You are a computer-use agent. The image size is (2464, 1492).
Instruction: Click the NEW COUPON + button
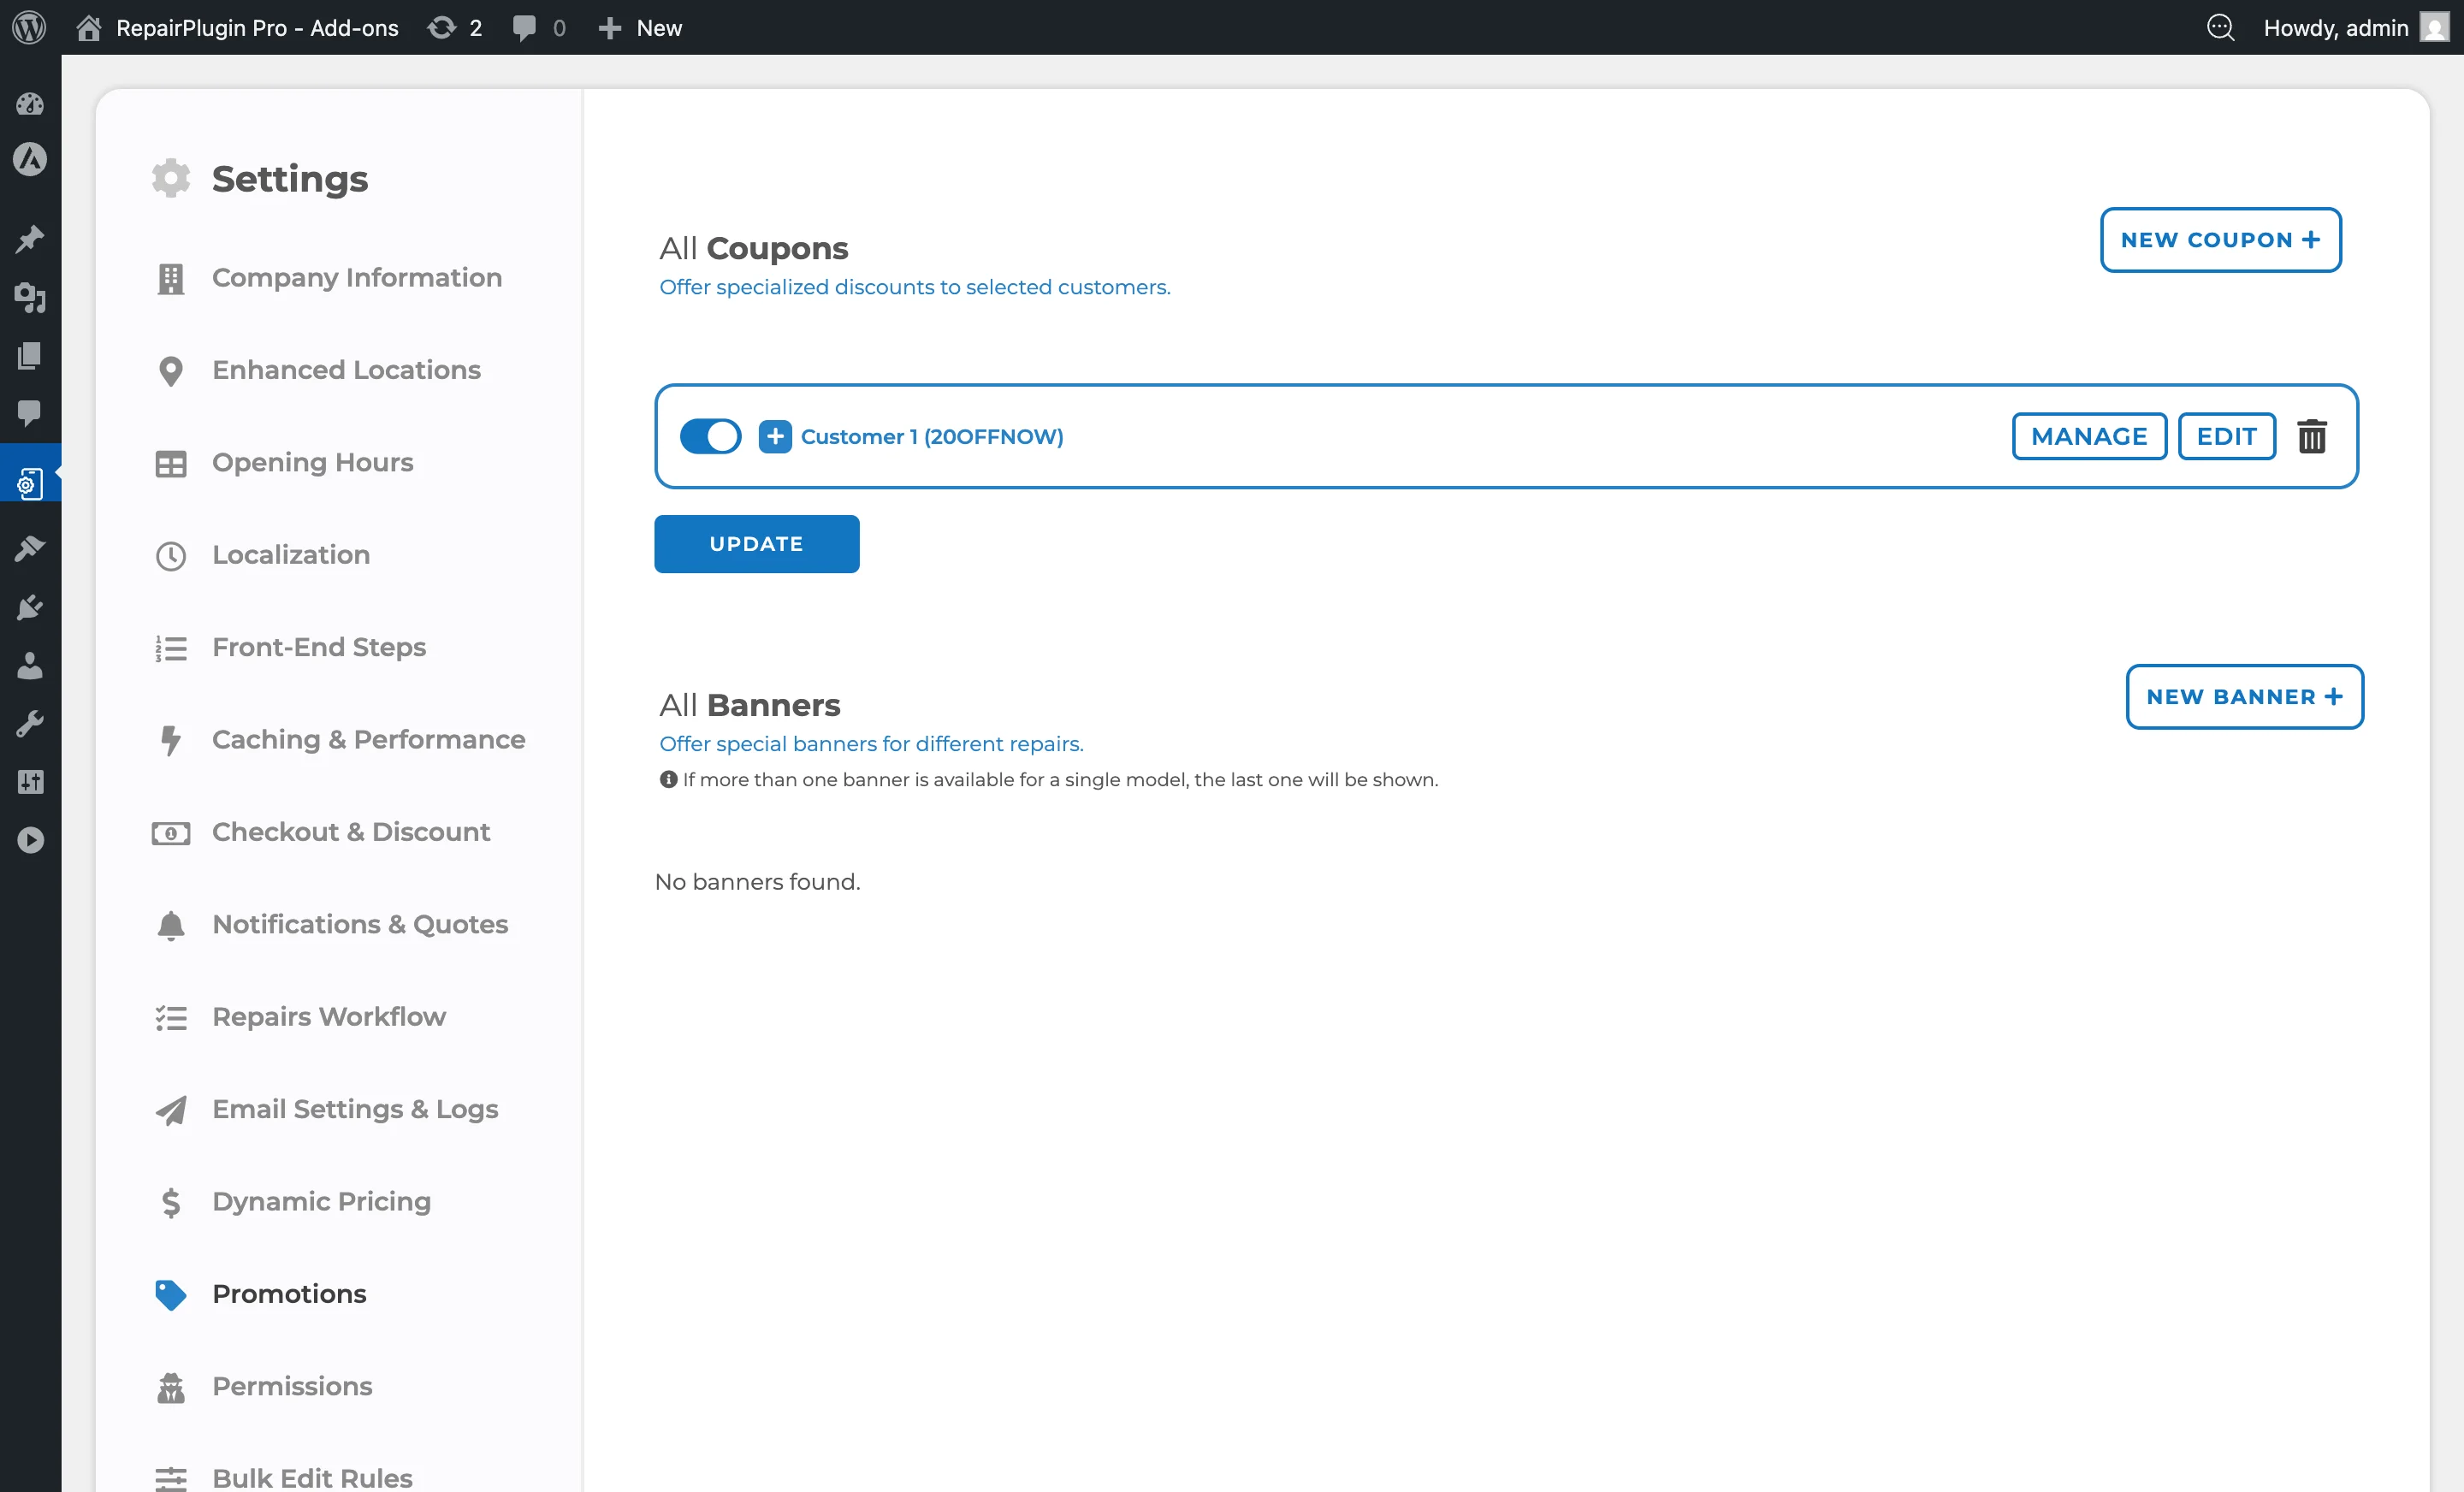click(x=2220, y=240)
